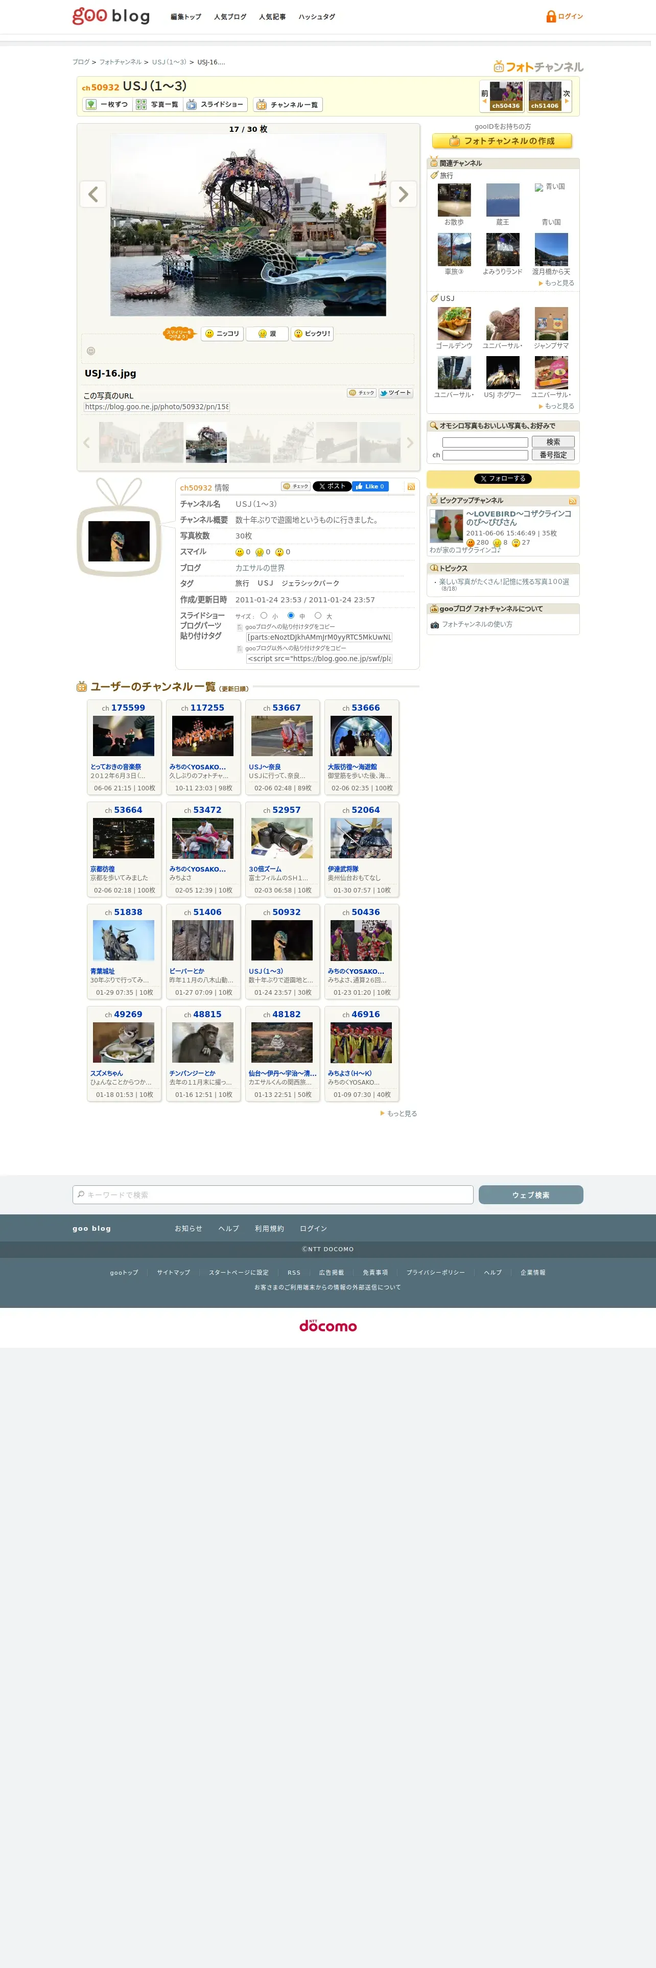This screenshot has width=656, height=1968.
Task: Click the USJ(1〜3) breadcrumb link
Action: [x=169, y=63]
